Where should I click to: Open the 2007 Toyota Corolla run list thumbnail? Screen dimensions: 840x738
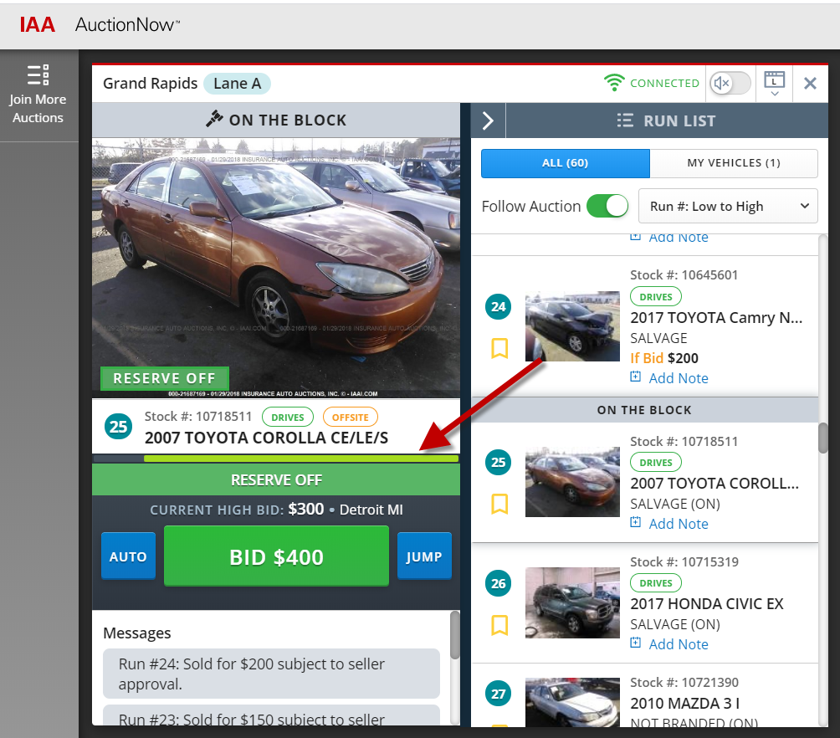pyautogui.click(x=572, y=482)
